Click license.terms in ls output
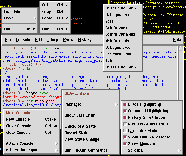Viewport: 186px width, 156px height. tap(86, 81)
